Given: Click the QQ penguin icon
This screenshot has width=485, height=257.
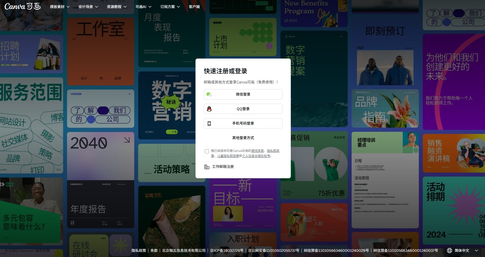Looking at the screenshot, I should 209,109.
